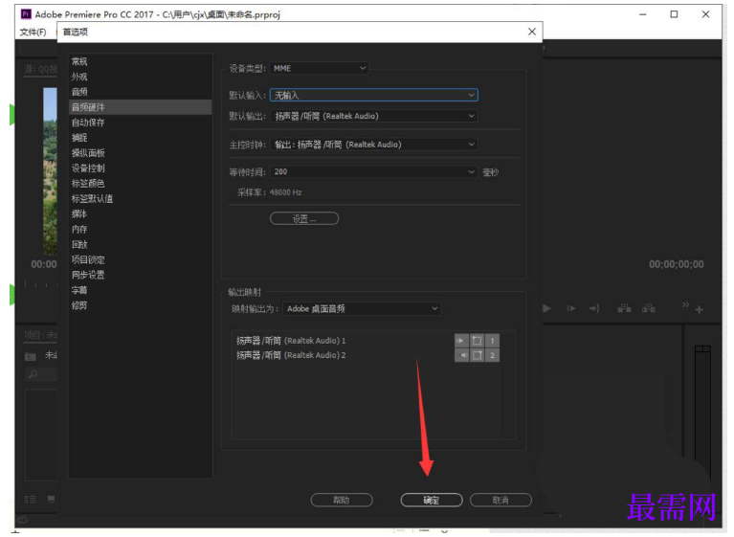This screenshot has height=537, width=734.
Task: Close the 首选项 dialog with X
Action: coord(532,32)
